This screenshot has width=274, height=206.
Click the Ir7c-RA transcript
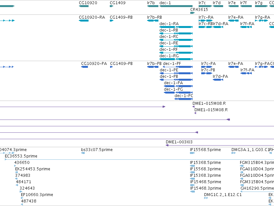[x=205, y=21]
